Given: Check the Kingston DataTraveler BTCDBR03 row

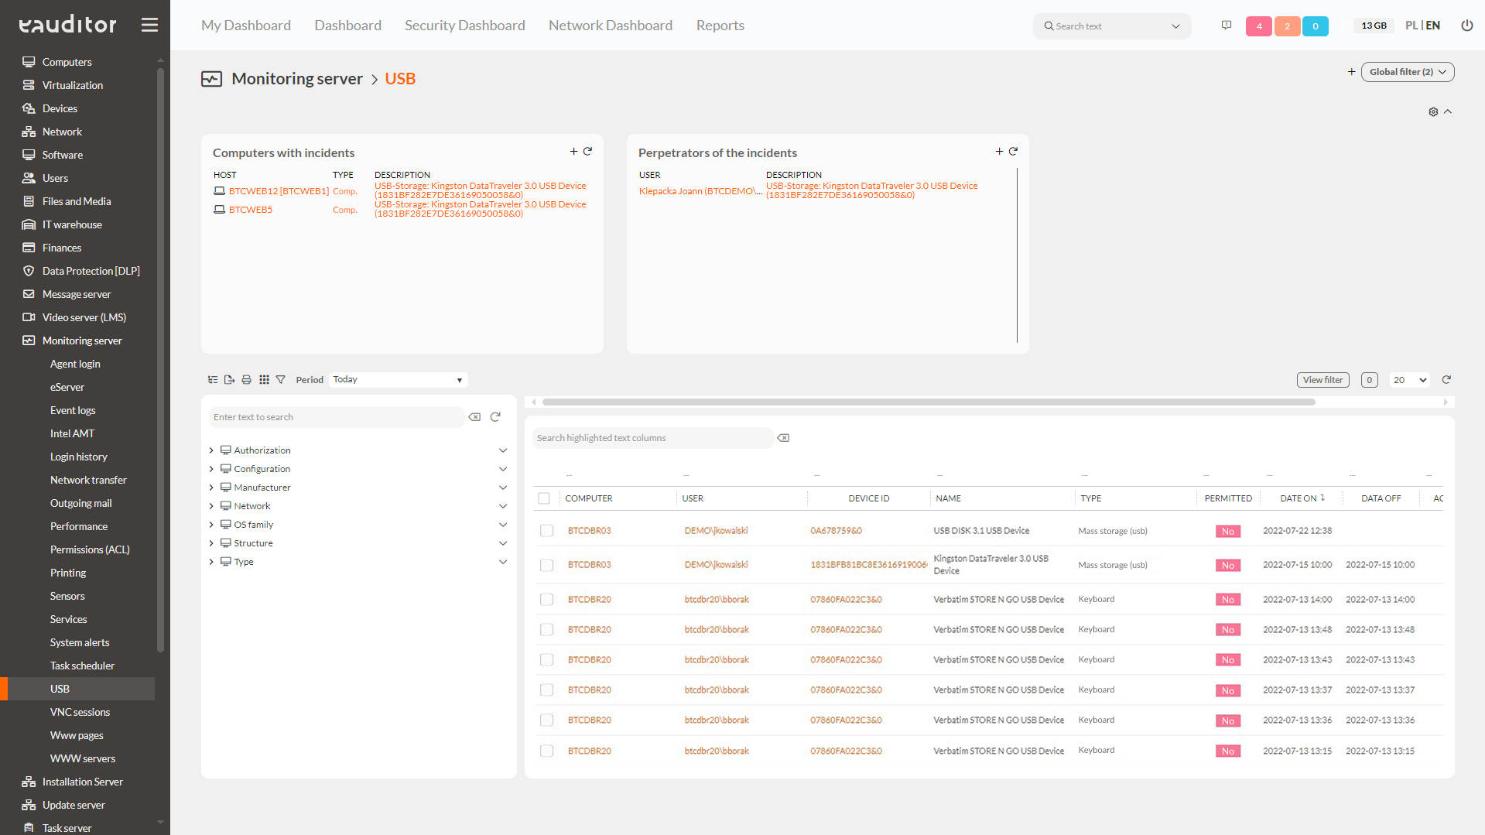Looking at the screenshot, I should click(547, 565).
